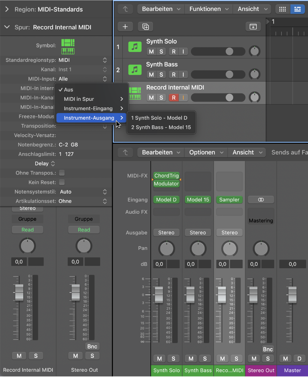
Task: Click the Synth Bass track music note icon
Action: tap(135, 70)
